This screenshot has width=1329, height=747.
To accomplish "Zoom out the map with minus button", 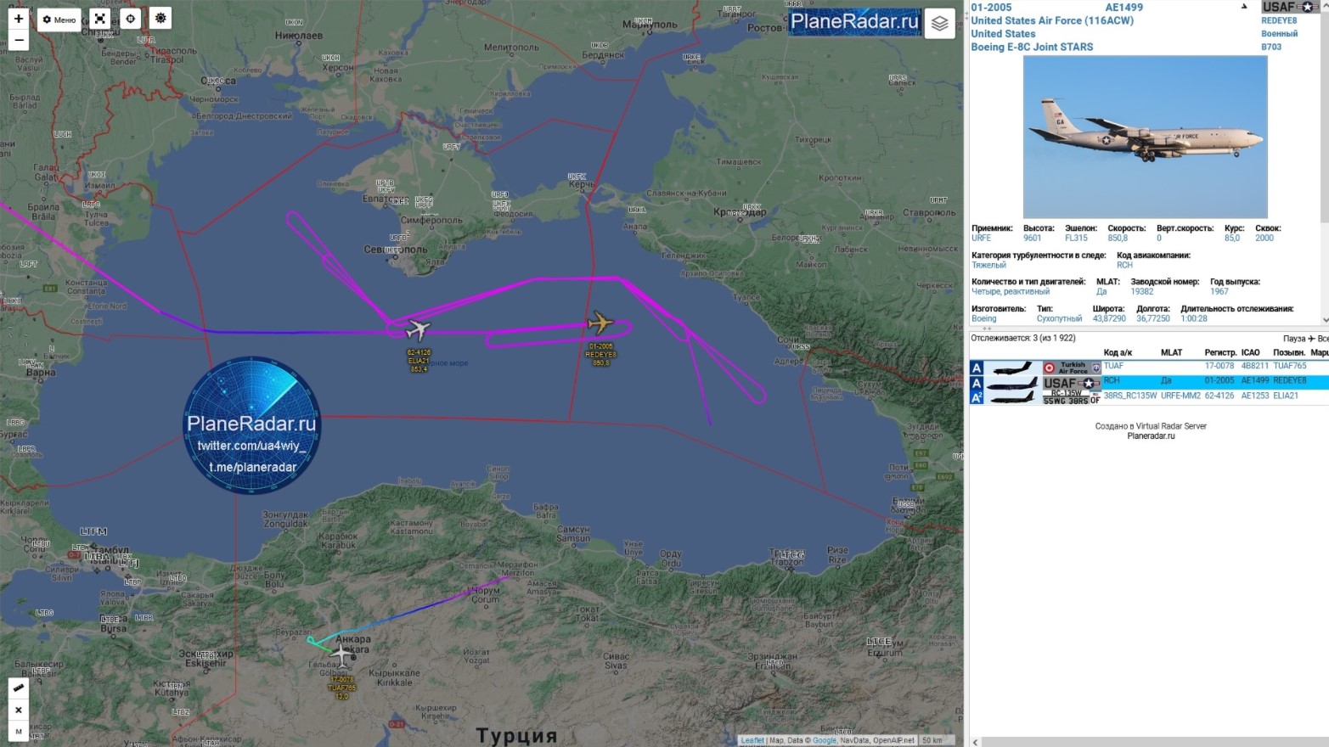I will 19,40.
